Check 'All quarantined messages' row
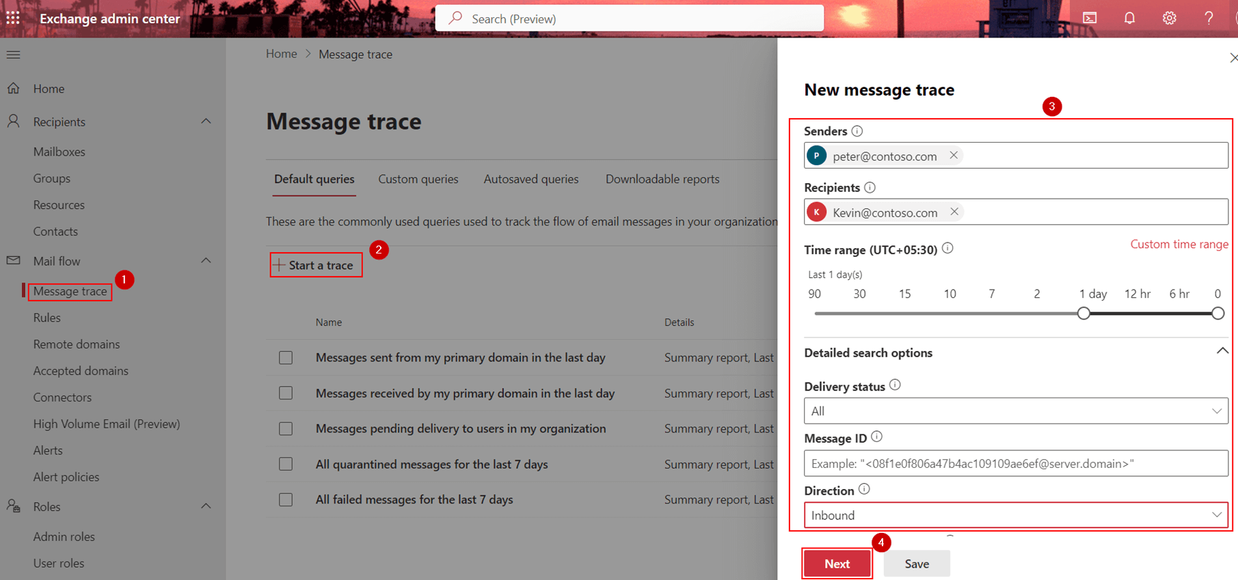The height and width of the screenshot is (580, 1238). click(286, 464)
